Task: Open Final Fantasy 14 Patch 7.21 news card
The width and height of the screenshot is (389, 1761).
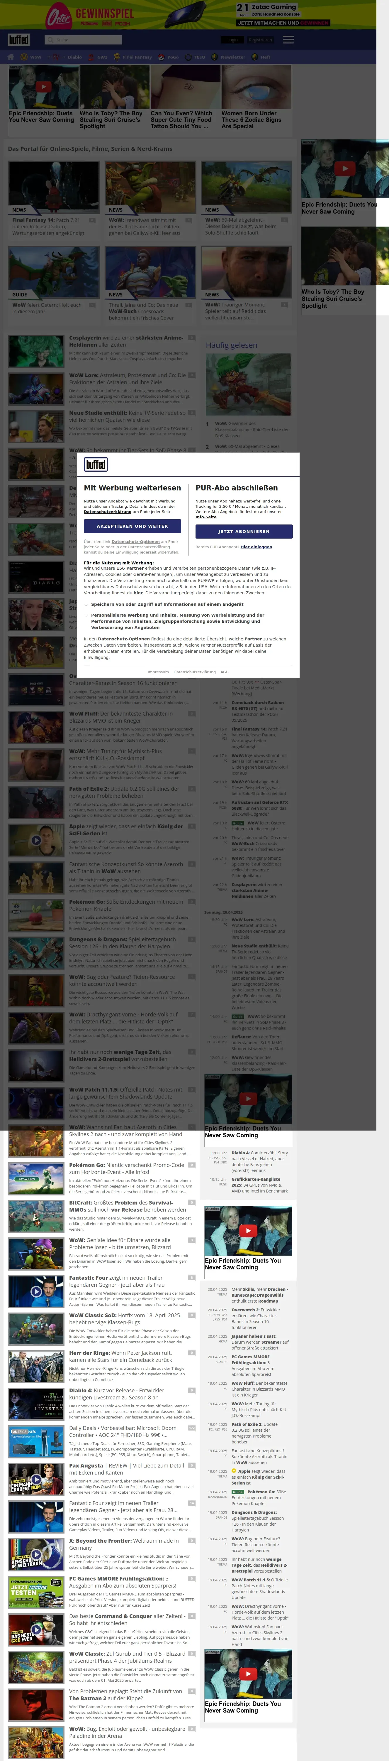Action: [x=53, y=200]
